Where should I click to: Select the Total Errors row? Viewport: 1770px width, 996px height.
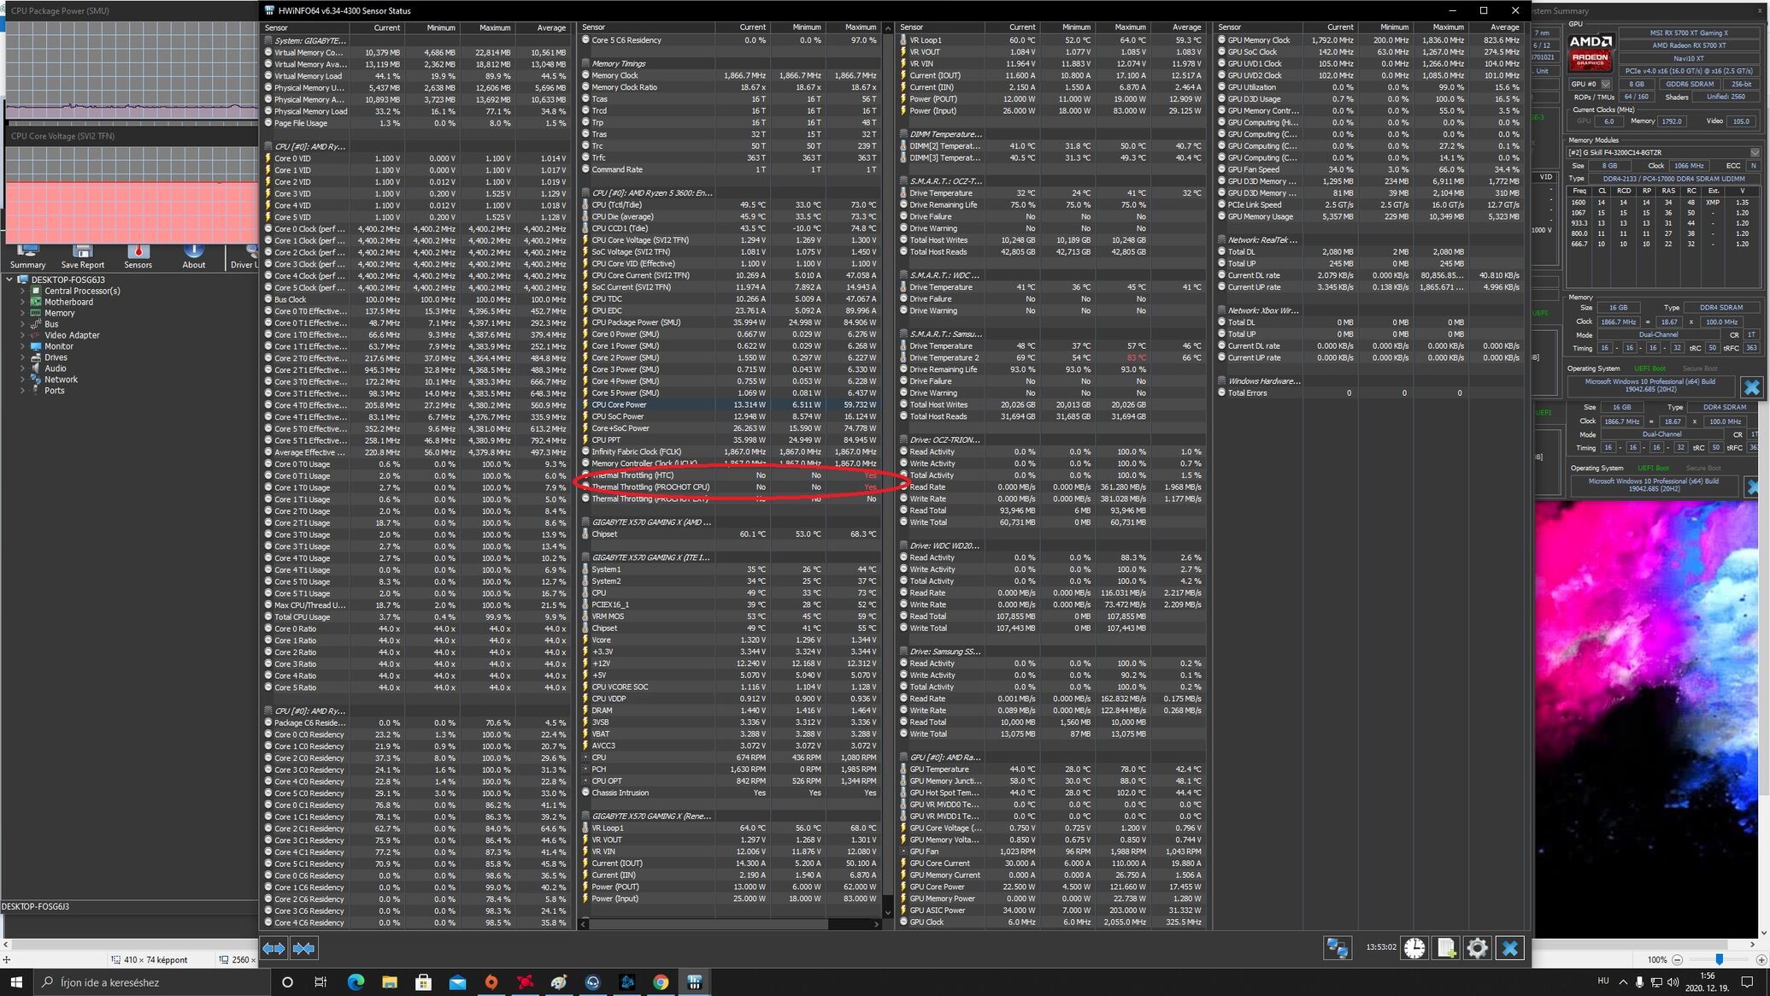coord(1370,393)
